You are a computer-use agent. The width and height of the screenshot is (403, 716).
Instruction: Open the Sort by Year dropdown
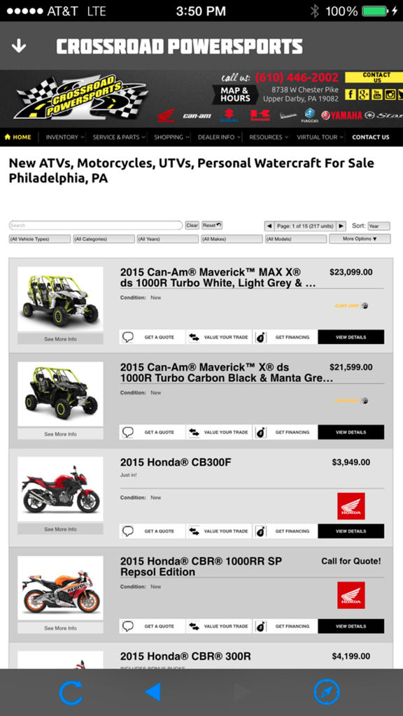click(379, 226)
